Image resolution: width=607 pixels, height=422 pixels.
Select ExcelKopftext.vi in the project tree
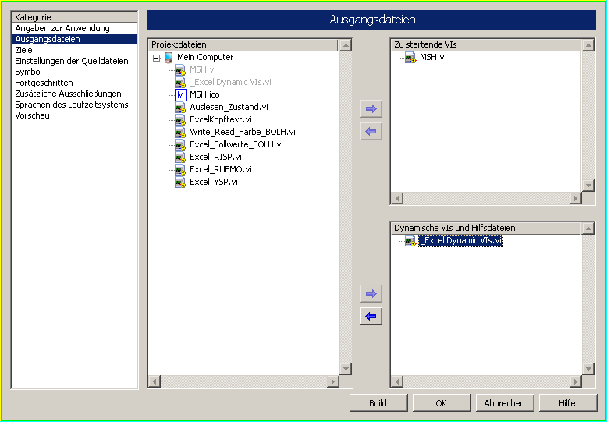click(221, 119)
